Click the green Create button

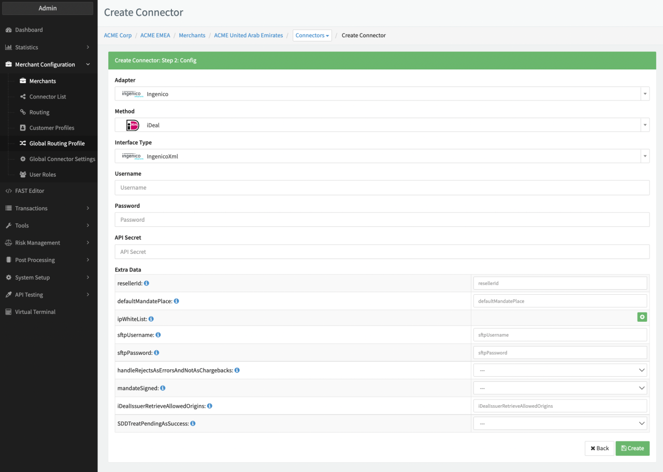click(x=632, y=448)
